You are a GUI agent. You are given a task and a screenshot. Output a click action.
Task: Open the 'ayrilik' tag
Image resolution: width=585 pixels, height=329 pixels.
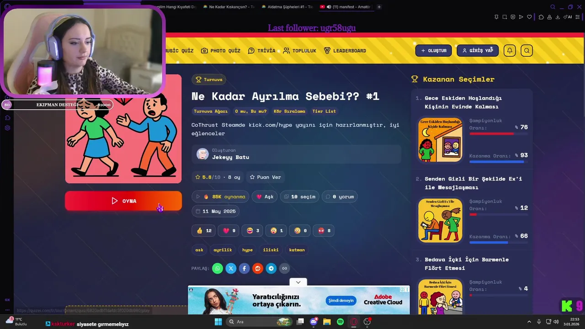point(223,250)
